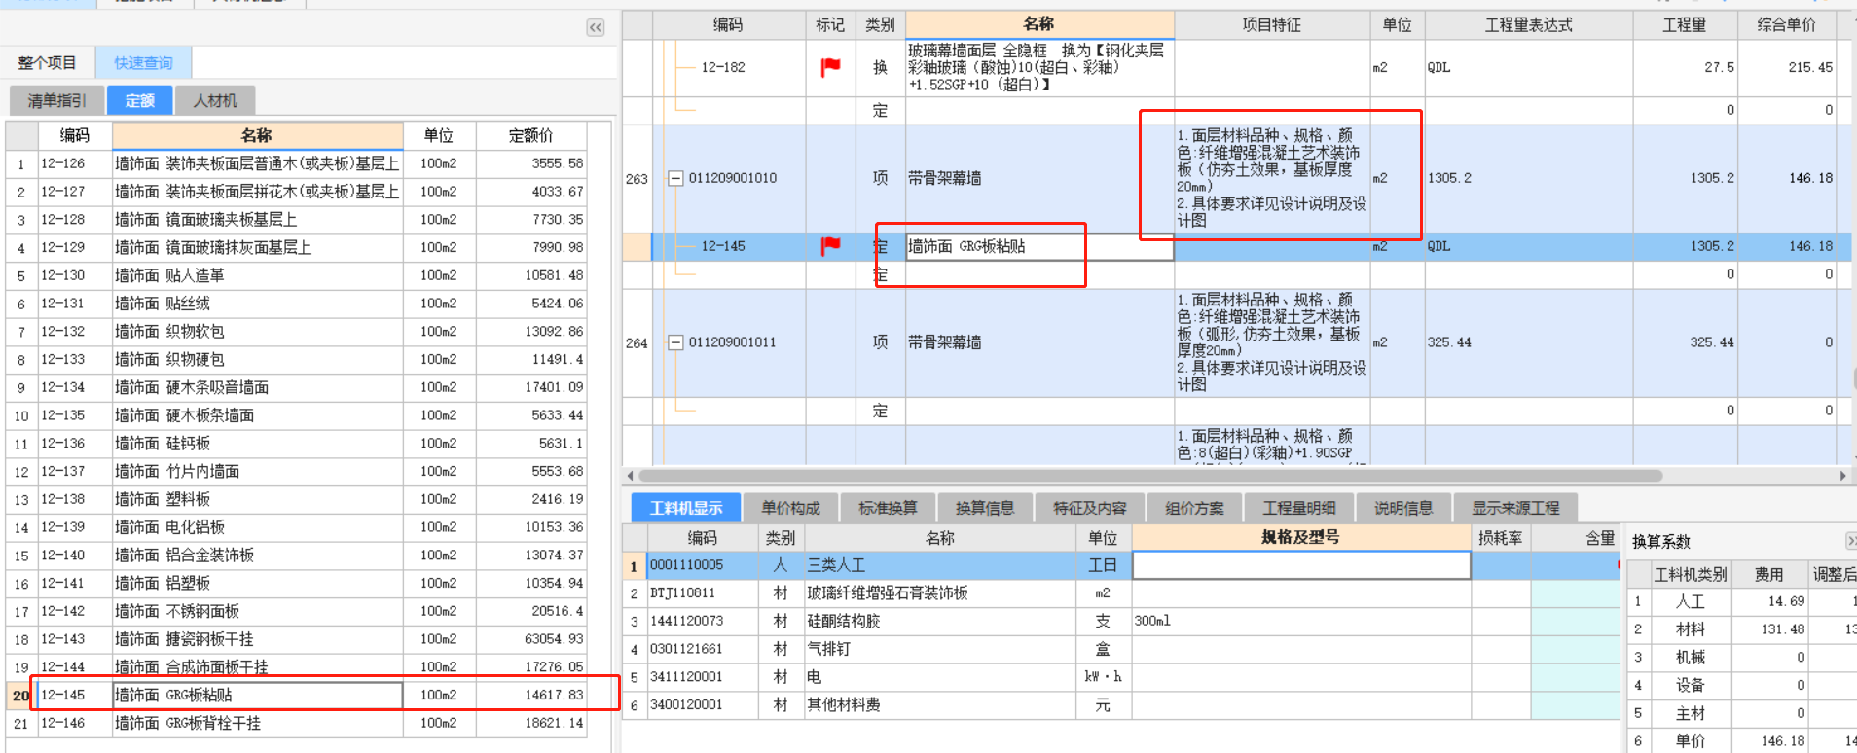Click the red flag on row 12-182

(830, 67)
